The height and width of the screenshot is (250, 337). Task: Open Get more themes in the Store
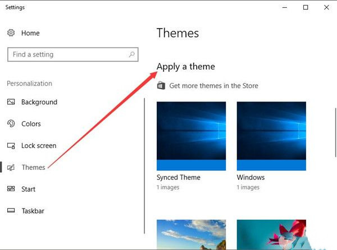pos(213,86)
